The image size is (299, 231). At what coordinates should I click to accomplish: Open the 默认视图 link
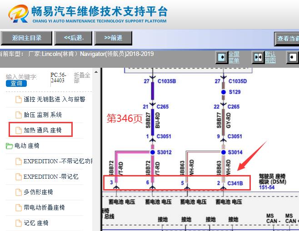(270, 57)
